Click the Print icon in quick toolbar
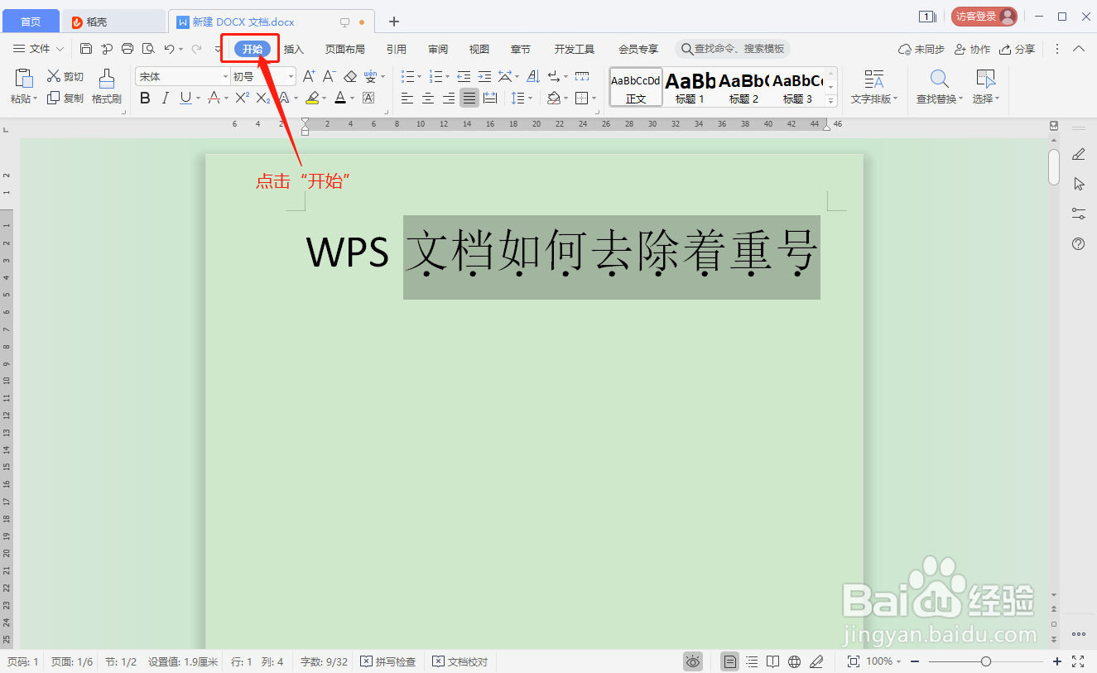 (x=128, y=49)
